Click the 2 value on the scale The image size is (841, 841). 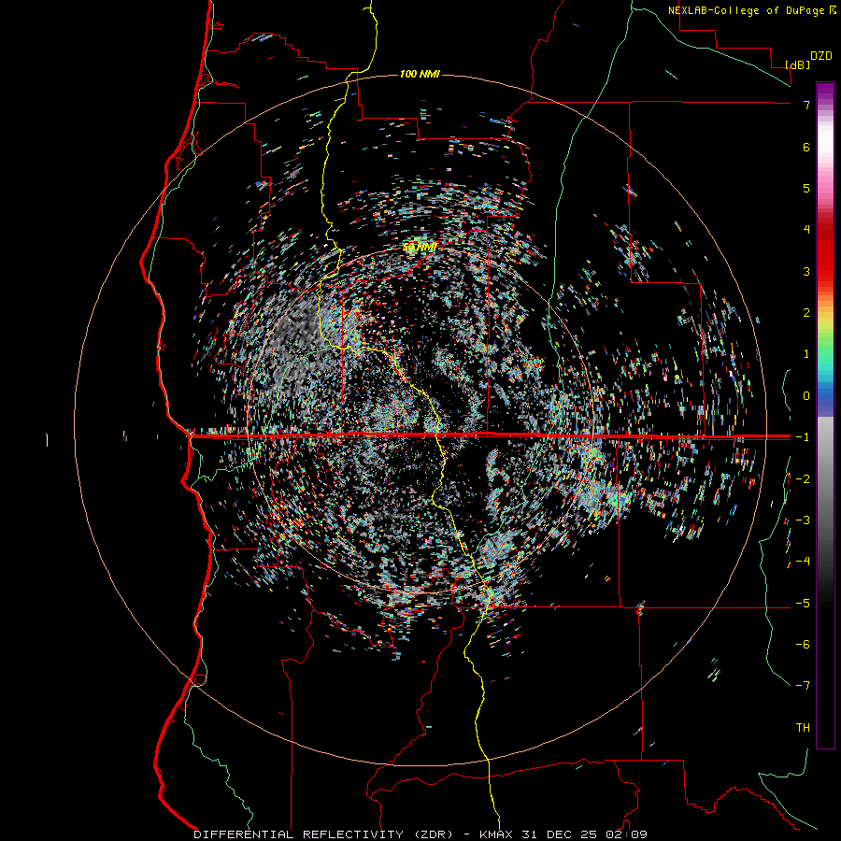pyautogui.click(x=806, y=313)
